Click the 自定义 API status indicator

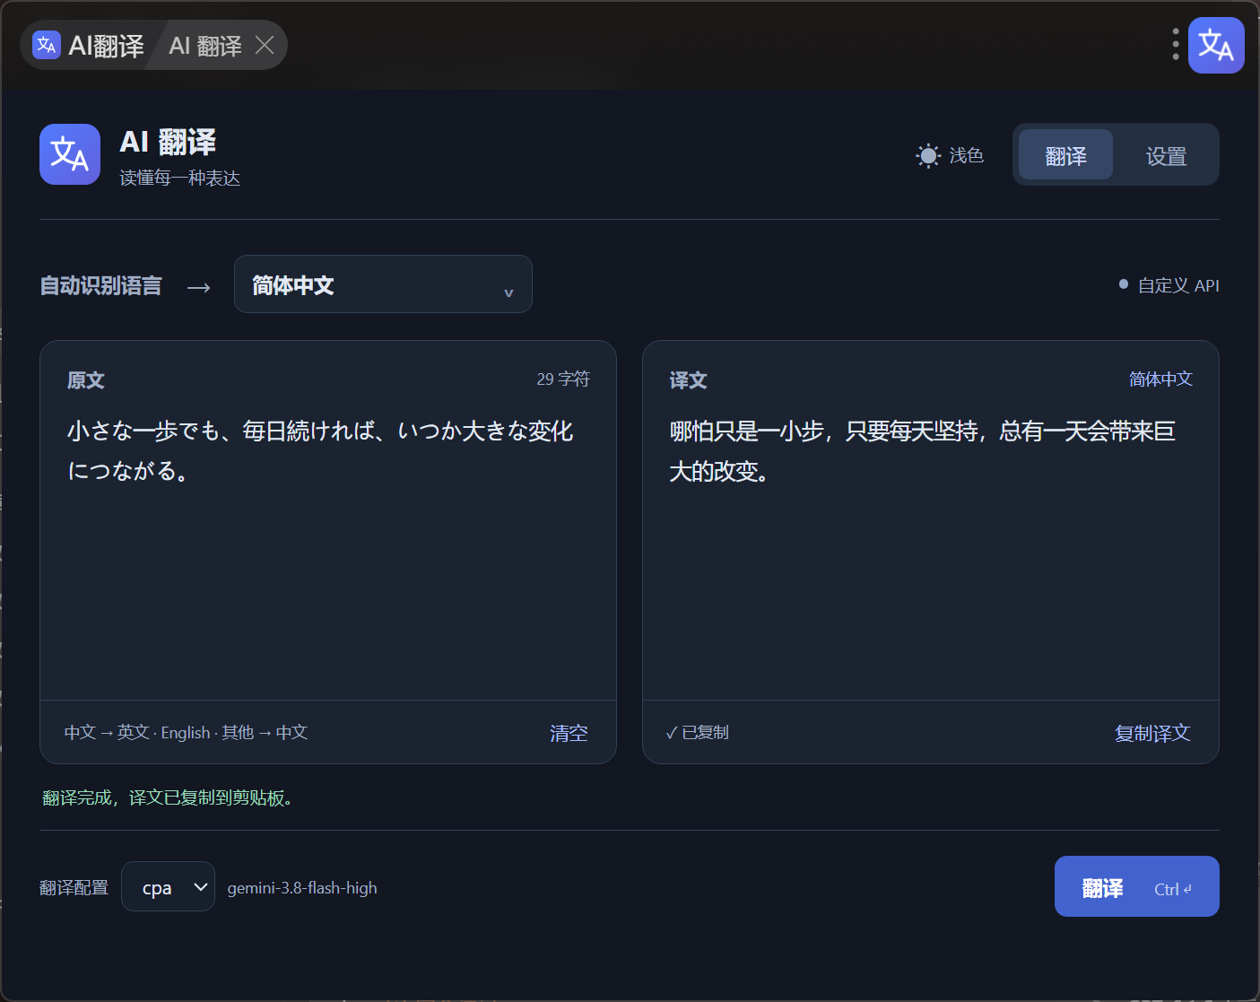click(1169, 285)
